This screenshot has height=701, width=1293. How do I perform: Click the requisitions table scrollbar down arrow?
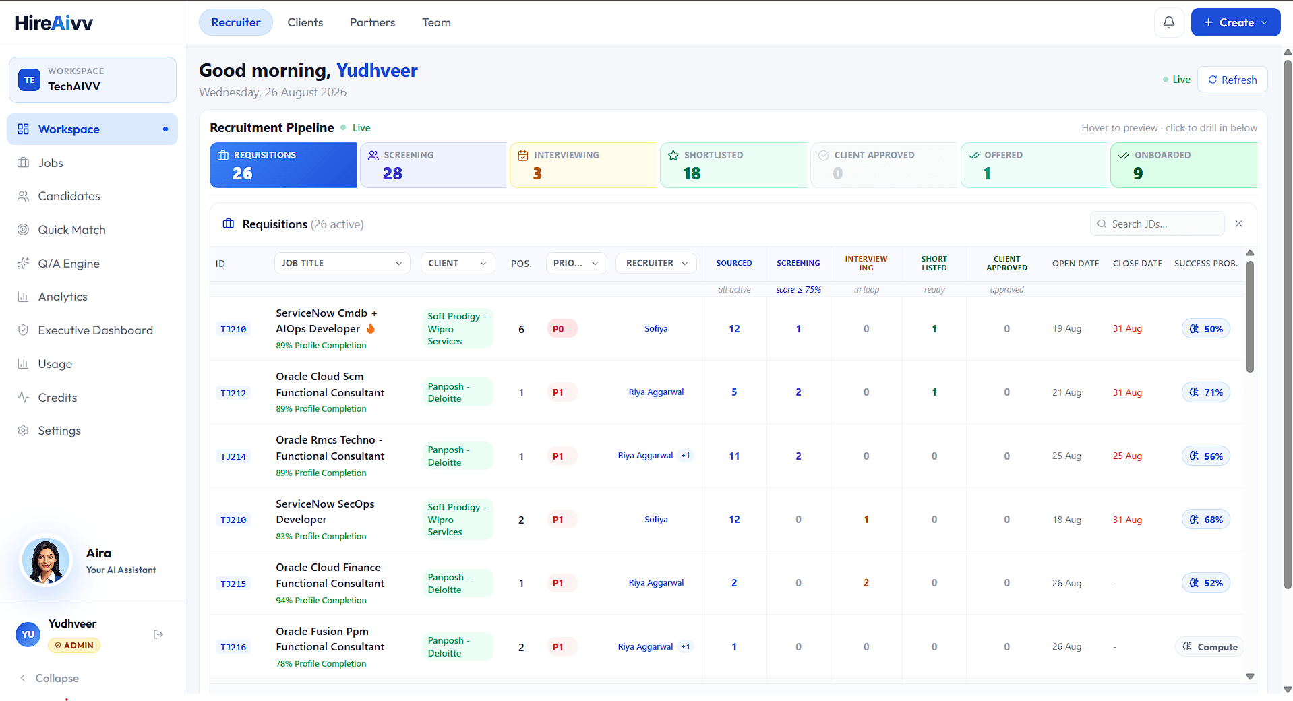click(x=1250, y=676)
